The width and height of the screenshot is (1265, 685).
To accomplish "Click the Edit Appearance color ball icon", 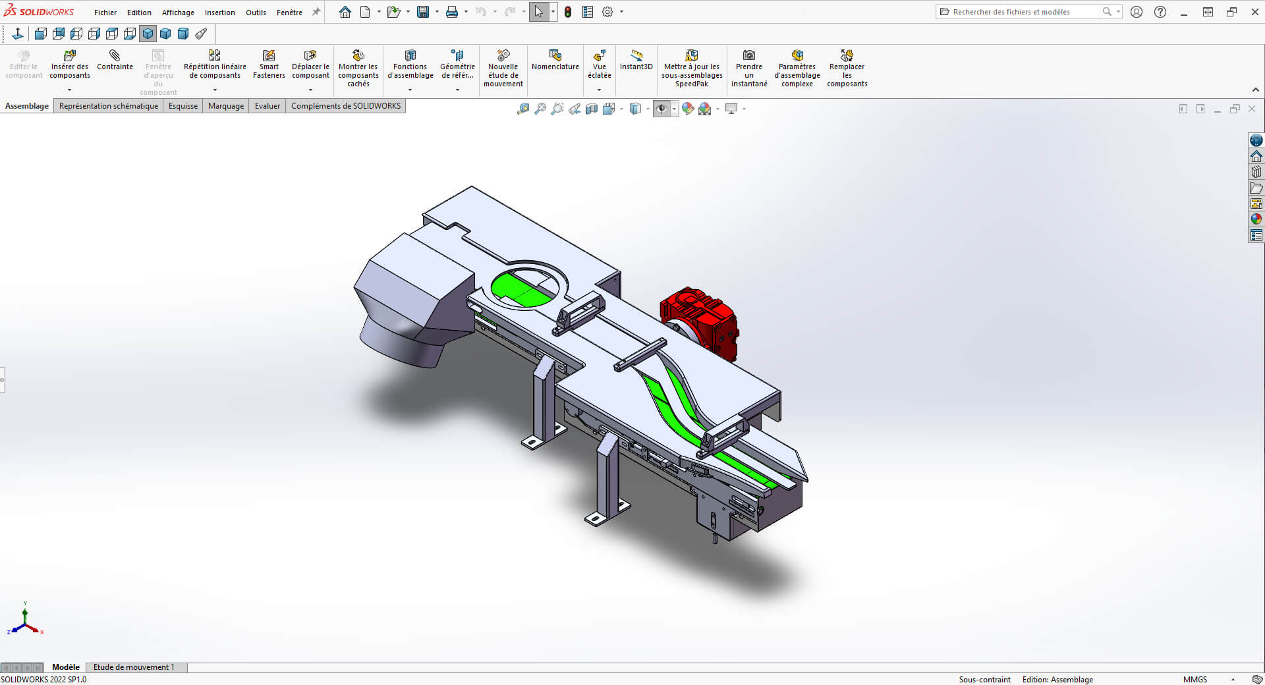I will tap(688, 109).
